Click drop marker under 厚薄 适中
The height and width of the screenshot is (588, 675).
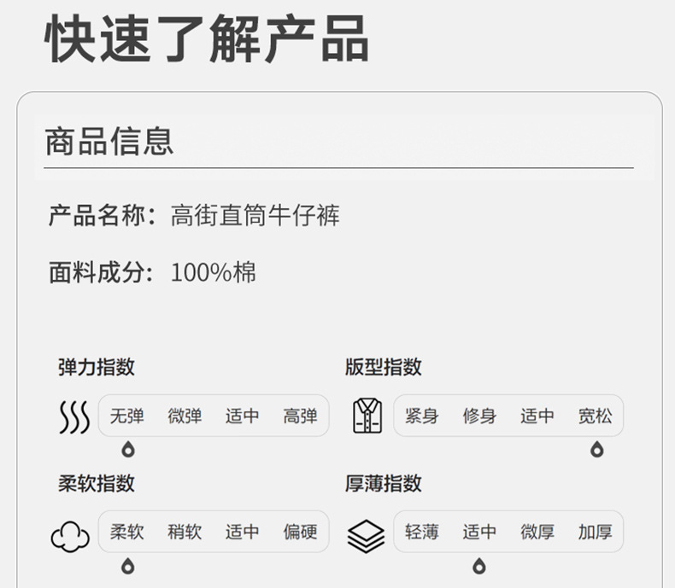479,566
